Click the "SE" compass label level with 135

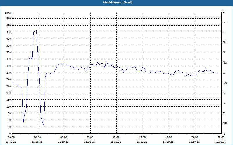pyautogui.click(x=225, y=103)
